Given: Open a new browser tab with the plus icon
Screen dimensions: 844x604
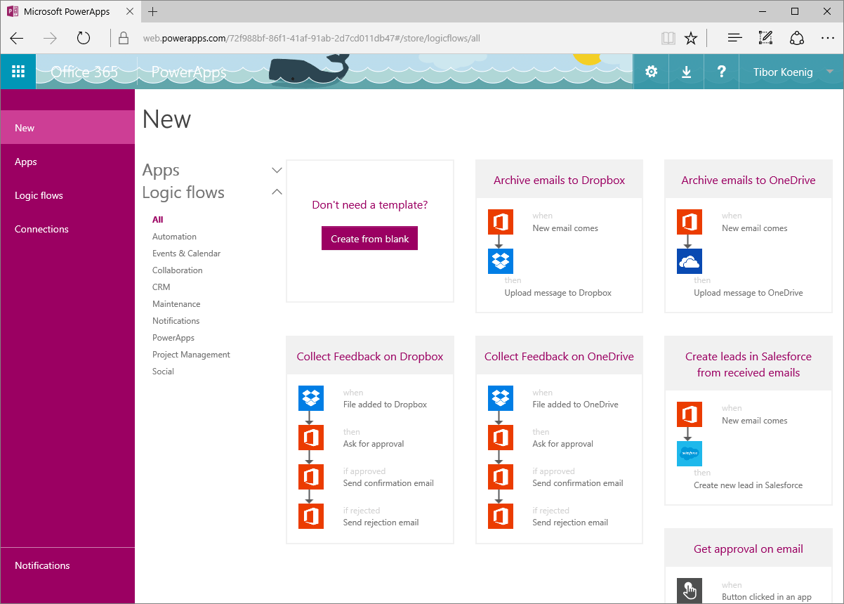Looking at the screenshot, I should tap(153, 12).
